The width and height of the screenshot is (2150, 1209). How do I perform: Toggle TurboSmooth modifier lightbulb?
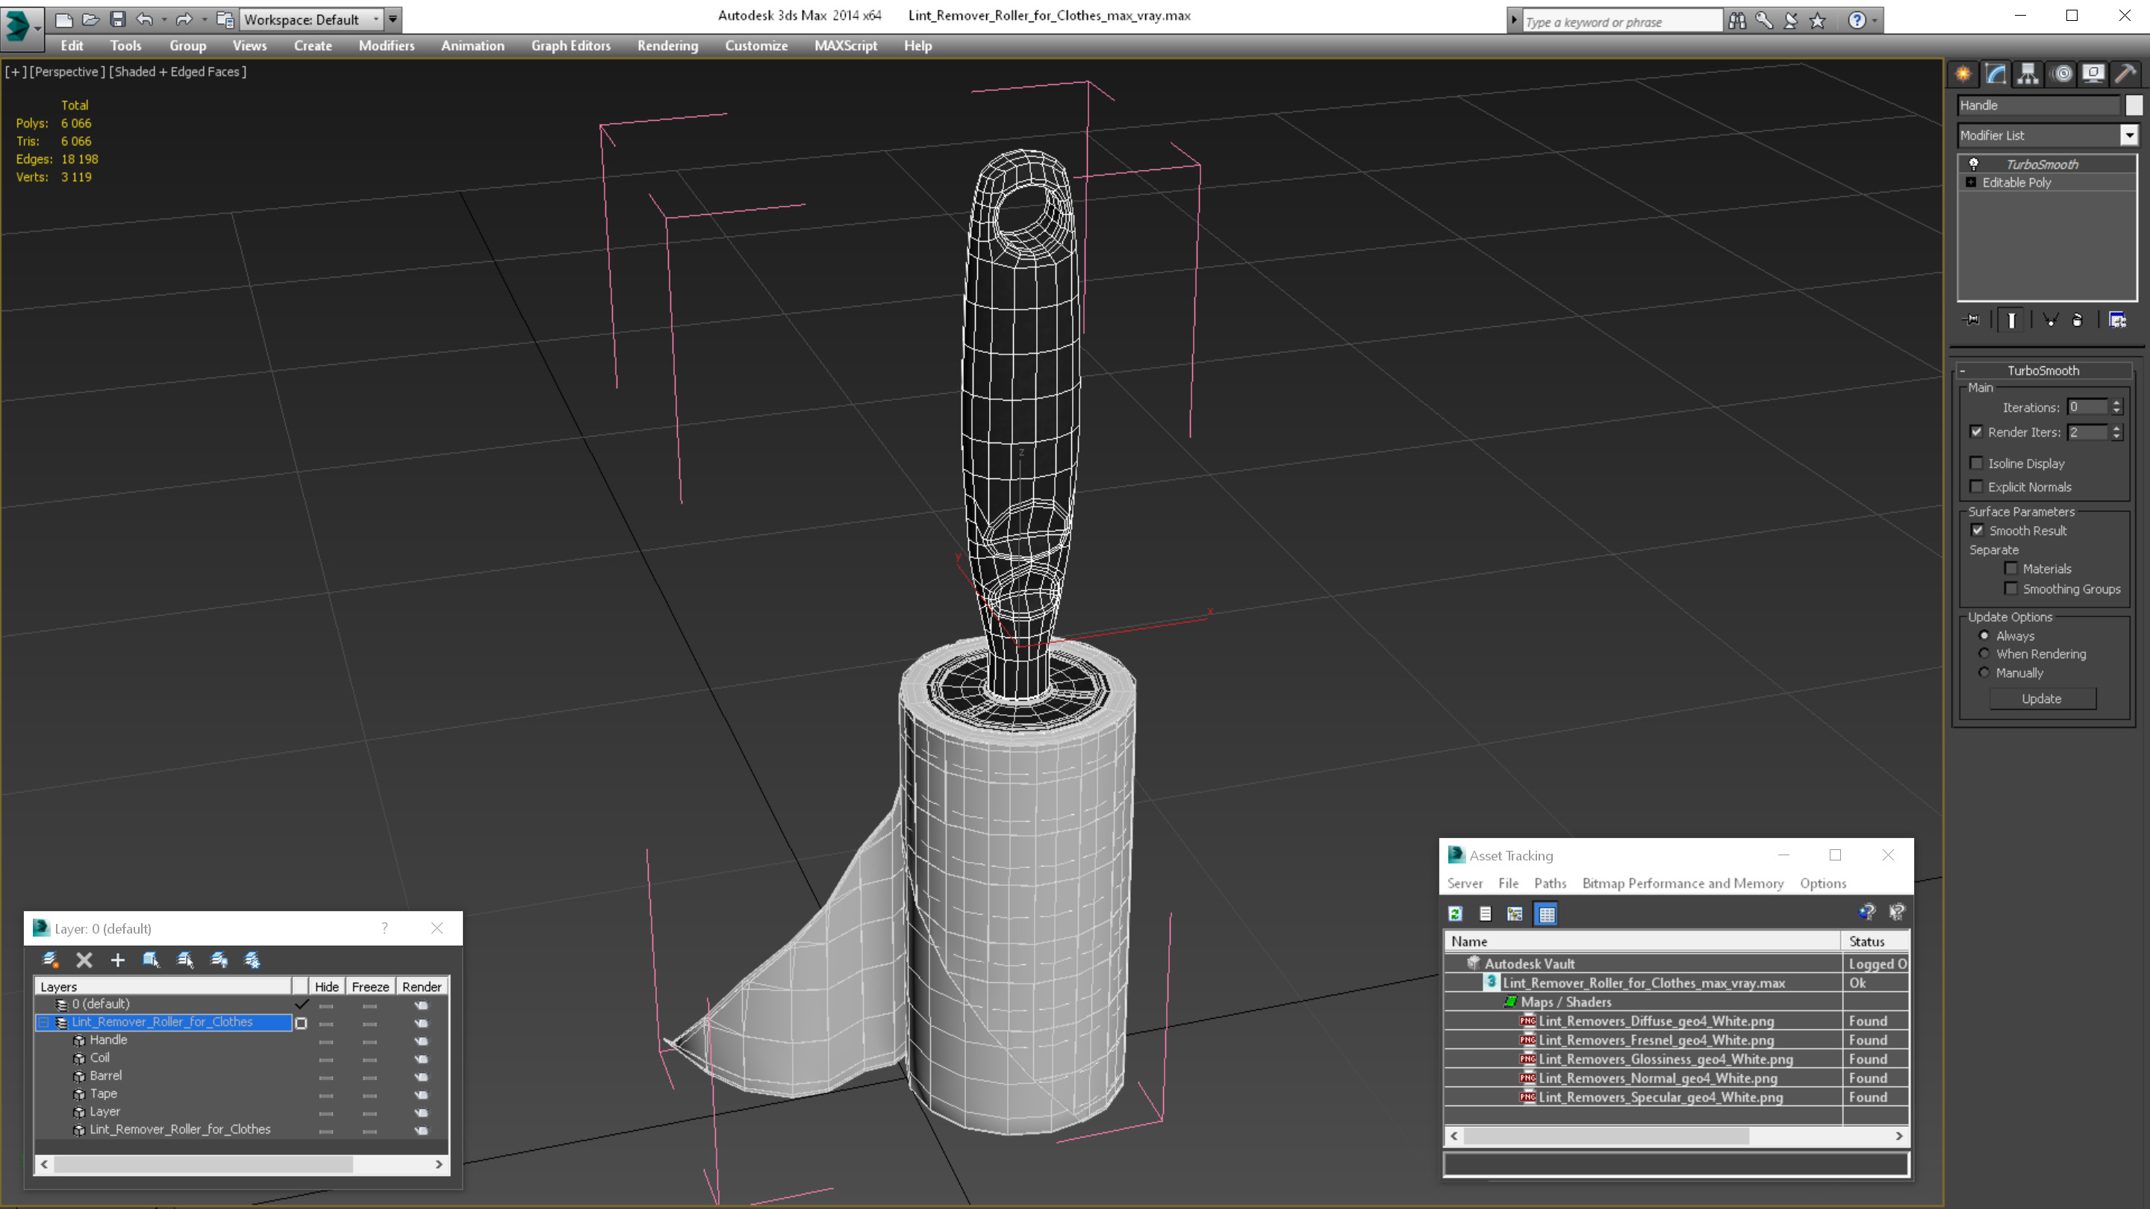(x=1973, y=164)
